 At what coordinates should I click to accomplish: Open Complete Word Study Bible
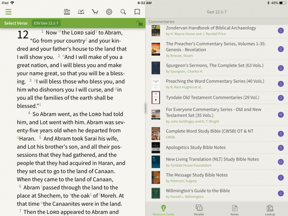217,134
